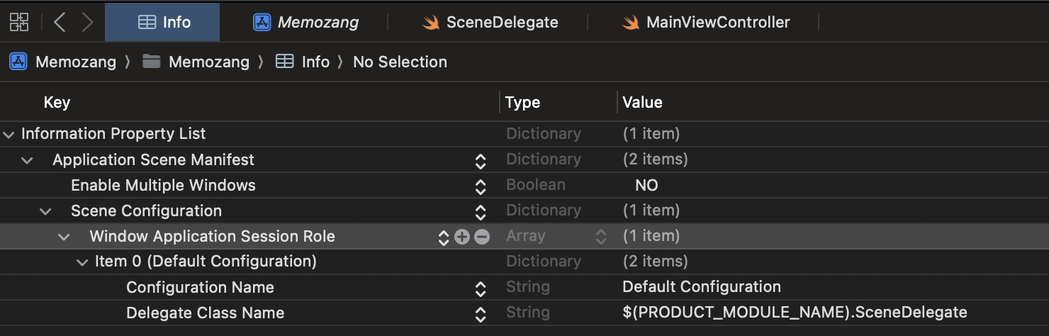Go back with the left arrow
Screen dimensions: 1049x336
60,22
